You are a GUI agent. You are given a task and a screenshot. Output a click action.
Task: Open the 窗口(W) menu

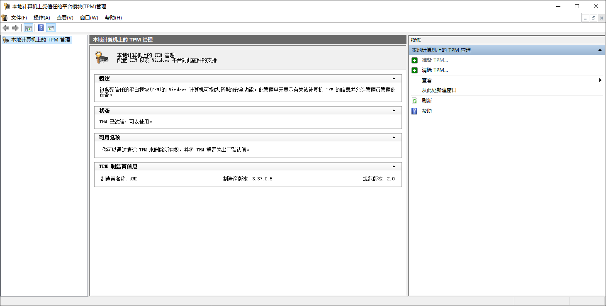click(89, 17)
